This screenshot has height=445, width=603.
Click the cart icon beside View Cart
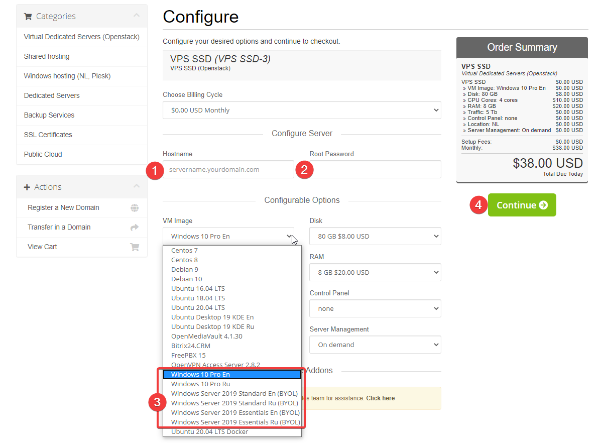(x=134, y=247)
